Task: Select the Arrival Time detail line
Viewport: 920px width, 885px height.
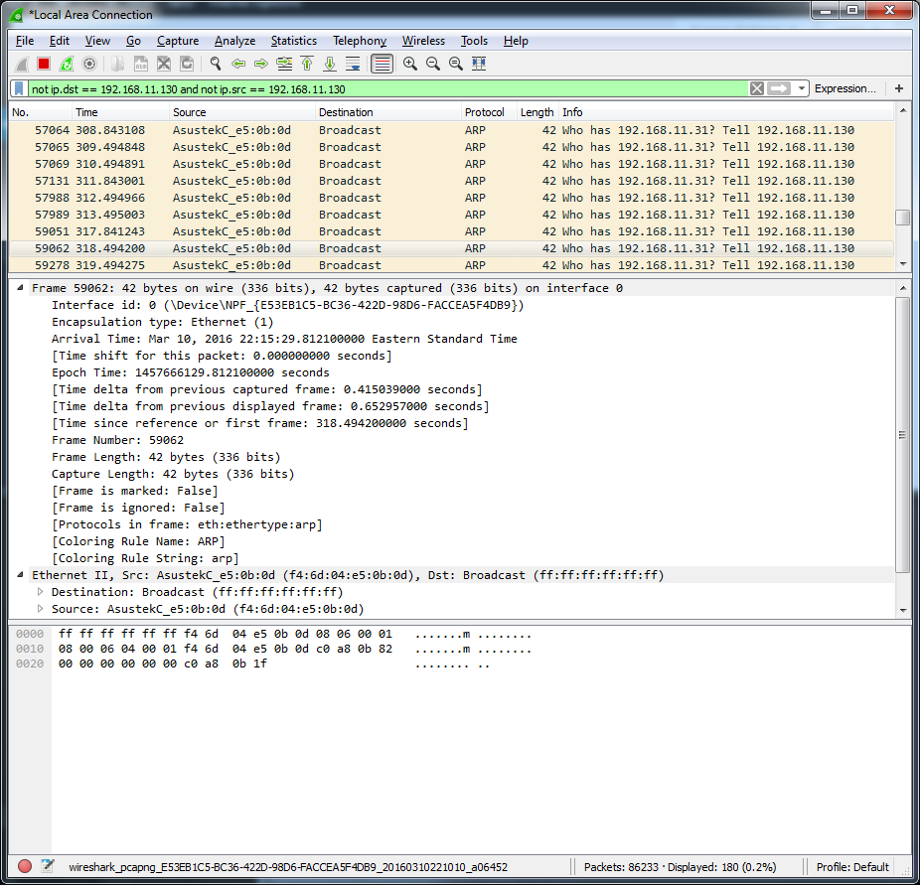Action: [284, 339]
